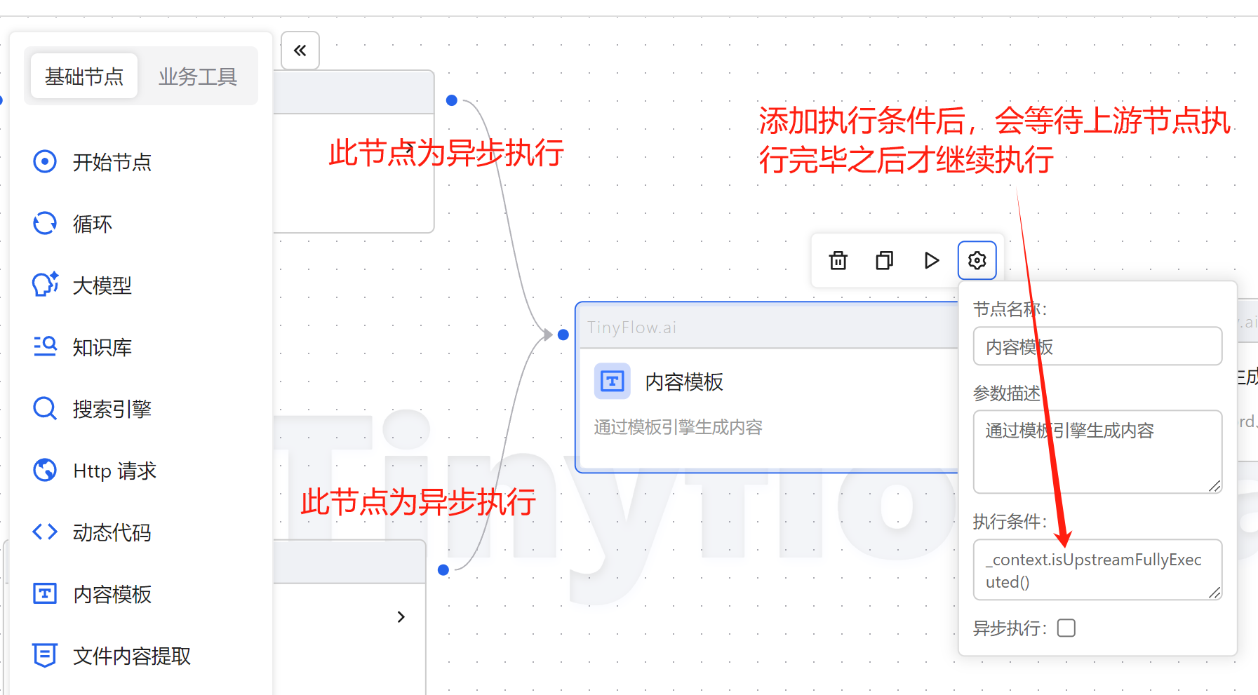This screenshot has width=1258, height=695.
Task: Select 知识库 label in sidebar
Action: coord(102,348)
